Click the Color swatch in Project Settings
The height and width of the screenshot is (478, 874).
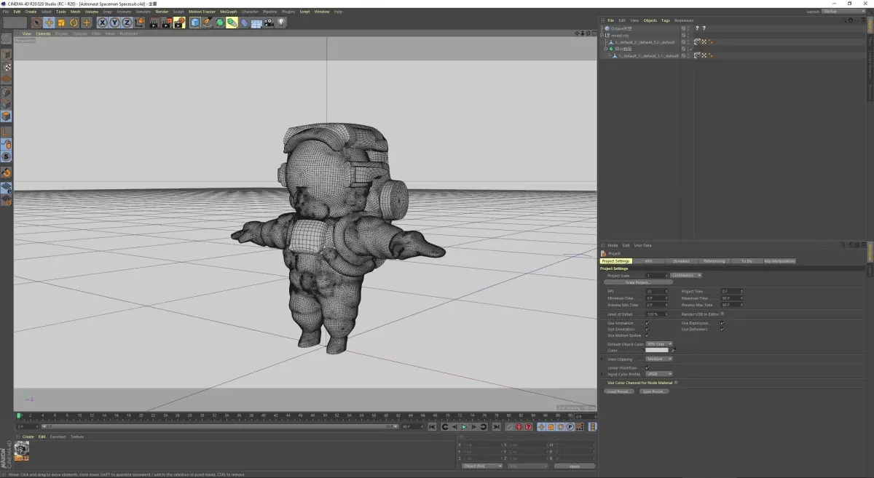point(656,351)
